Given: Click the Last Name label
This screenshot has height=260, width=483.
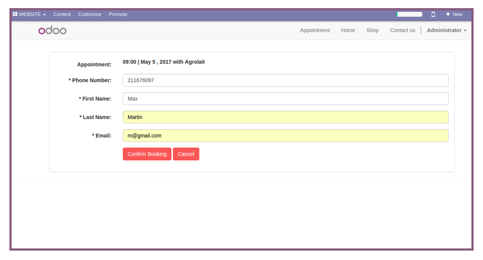Looking at the screenshot, I should click(95, 117).
